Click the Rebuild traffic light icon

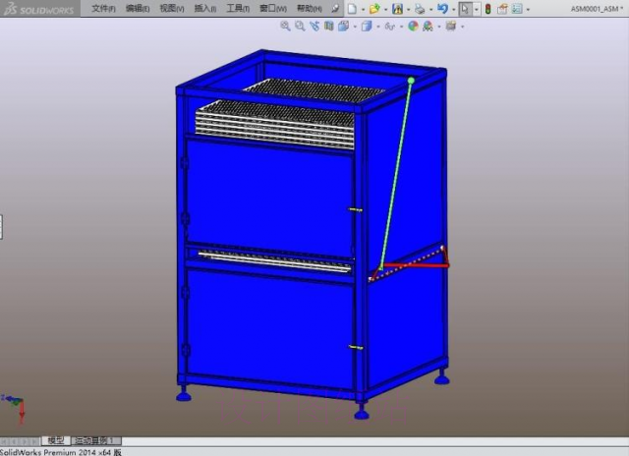(x=487, y=8)
